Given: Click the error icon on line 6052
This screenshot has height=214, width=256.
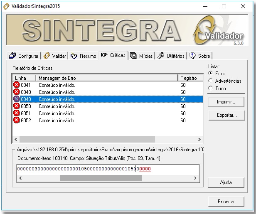Looking at the screenshot, I should pyautogui.click(x=16, y=121).
